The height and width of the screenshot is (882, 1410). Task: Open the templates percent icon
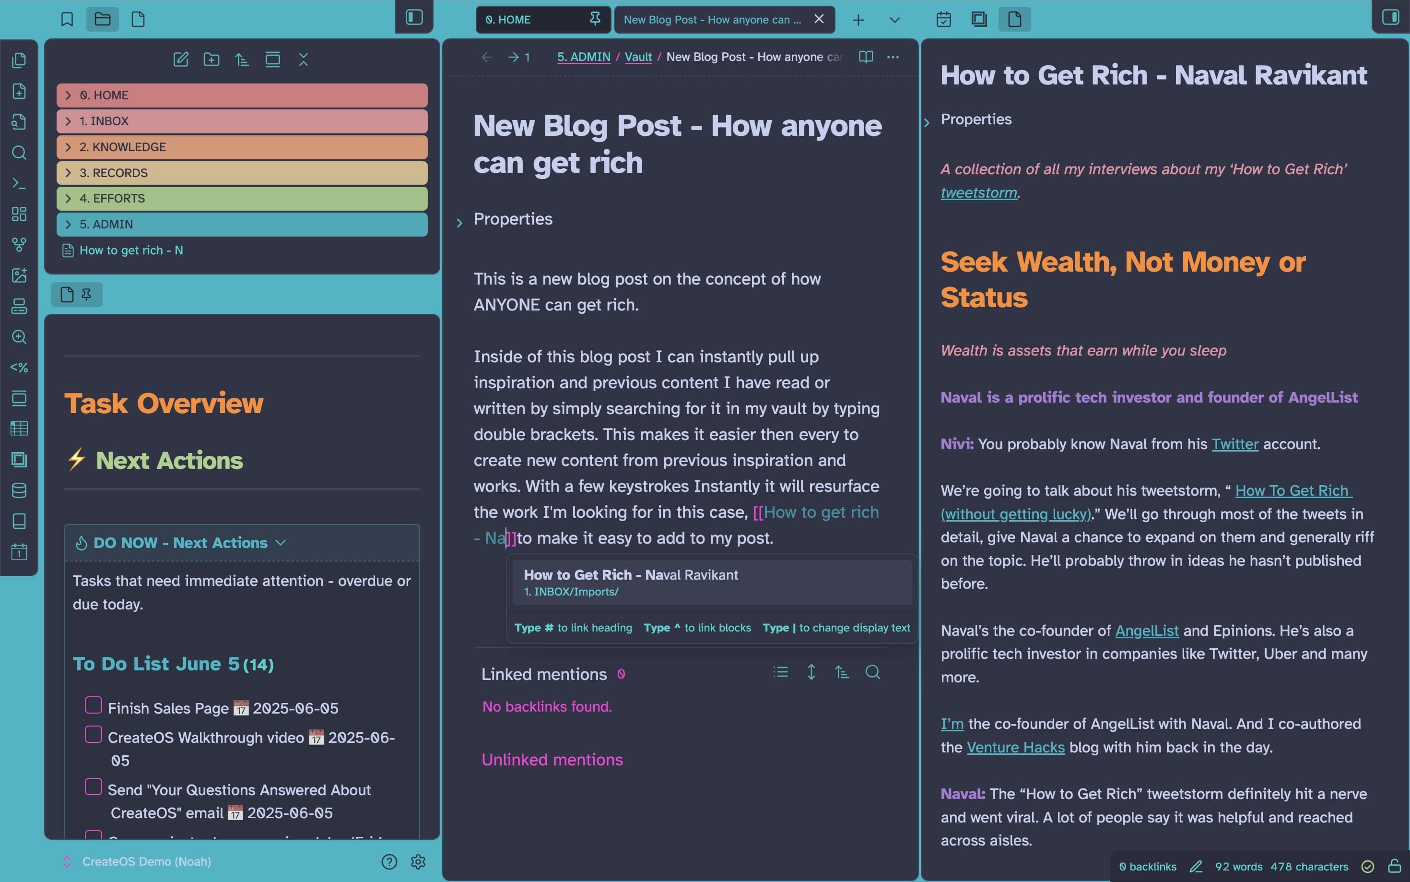click(x=19, y=368)
